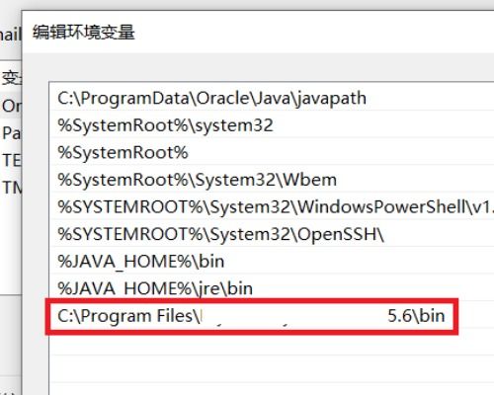Click the first empty row below the path entries
This screenshot has width=494, height=395.
click(272, 343)
